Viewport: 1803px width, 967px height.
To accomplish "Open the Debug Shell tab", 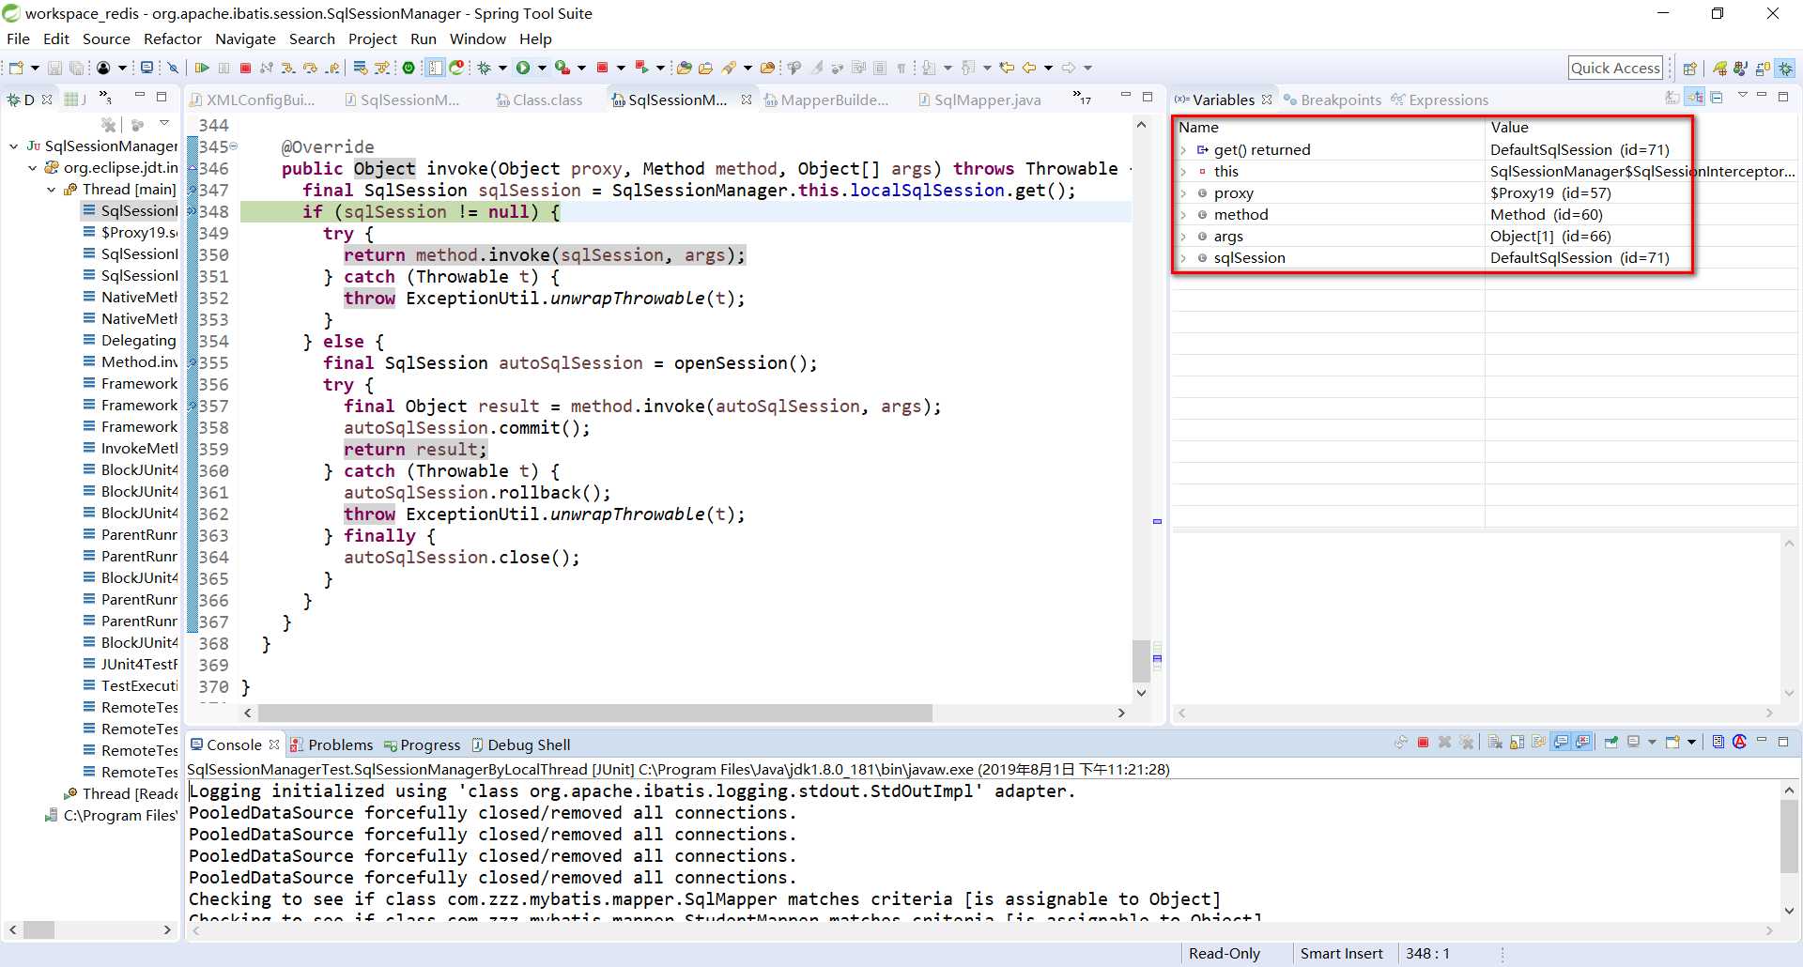I will click(520, 744).
